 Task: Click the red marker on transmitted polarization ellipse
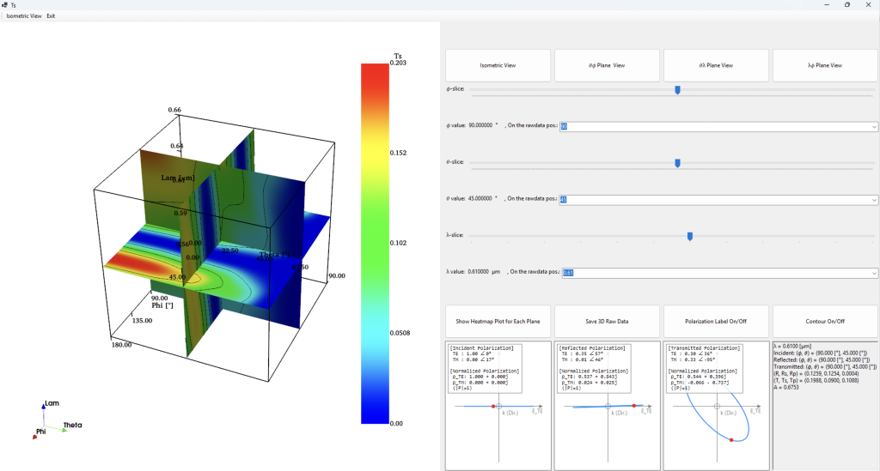click(731, 440)
